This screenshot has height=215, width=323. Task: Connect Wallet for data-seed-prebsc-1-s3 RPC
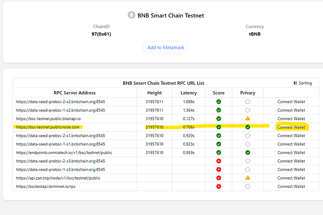(291, 169)
